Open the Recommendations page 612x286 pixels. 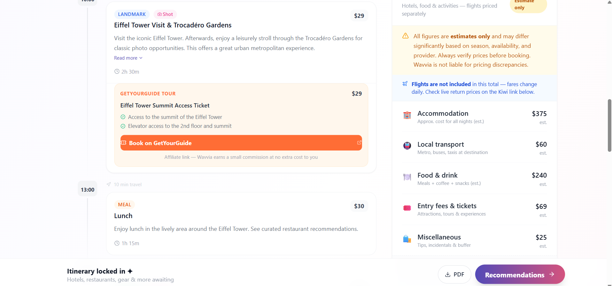520,274
